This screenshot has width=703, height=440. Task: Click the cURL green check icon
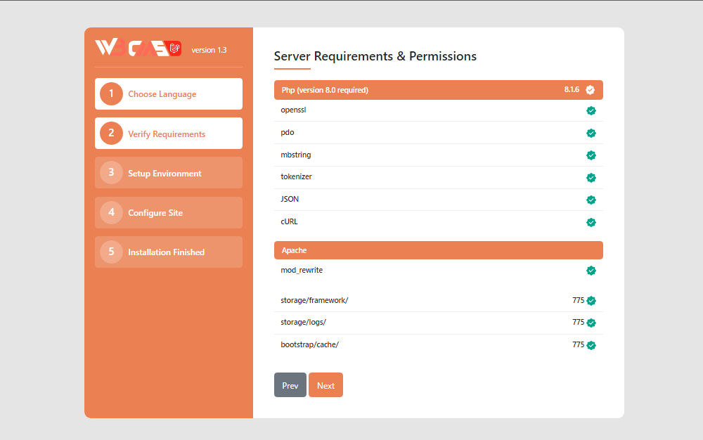click(x=591, y=223)
